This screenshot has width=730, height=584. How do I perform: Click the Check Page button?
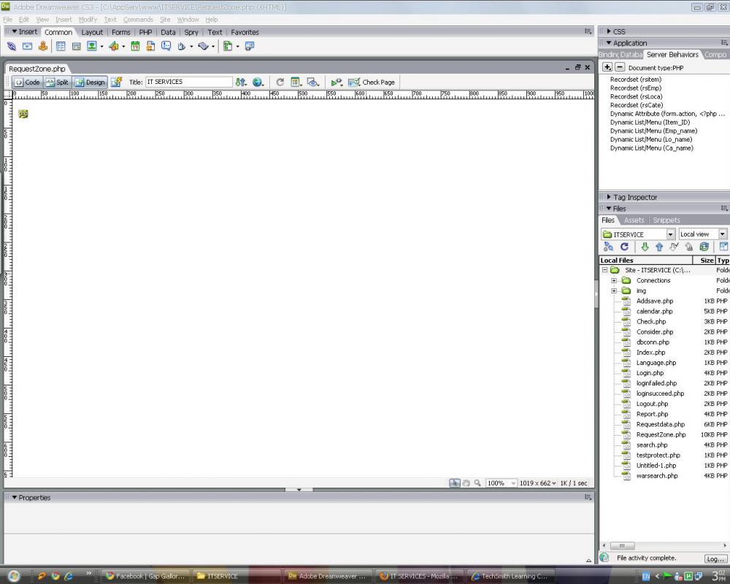coord(372,82)
